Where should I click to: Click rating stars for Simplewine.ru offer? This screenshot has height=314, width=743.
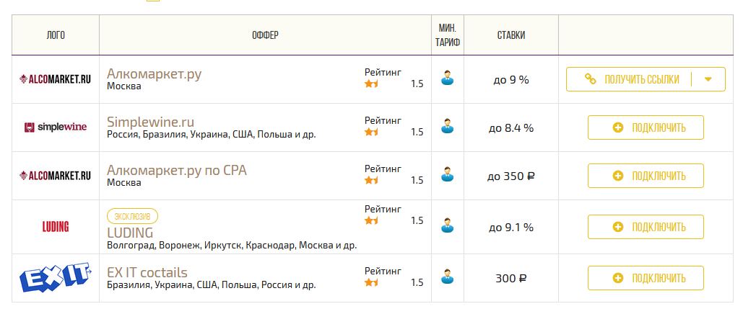[372, 132]
